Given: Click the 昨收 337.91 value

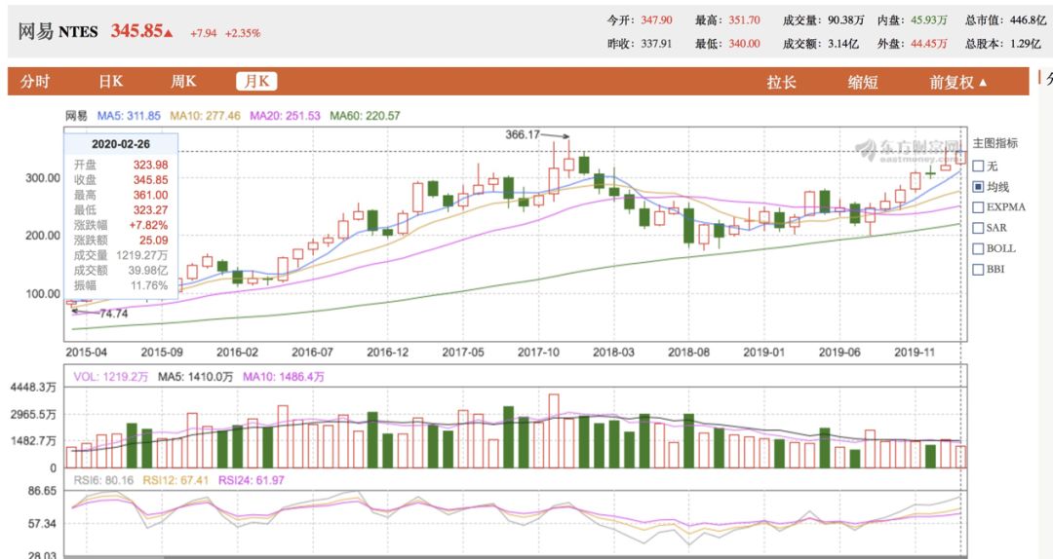Looking at the screenshot, I should (656, 44).
